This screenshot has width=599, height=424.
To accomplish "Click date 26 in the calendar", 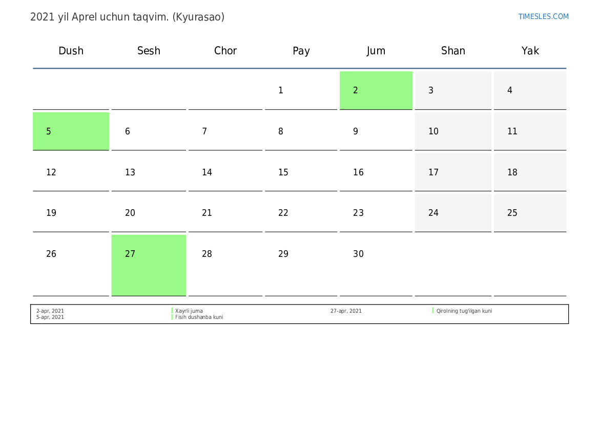I will [x=71, y=266].
